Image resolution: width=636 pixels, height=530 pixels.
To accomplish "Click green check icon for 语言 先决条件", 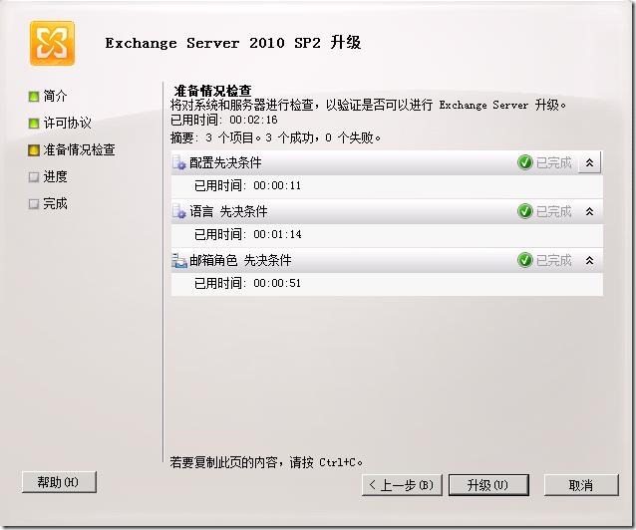I will [525, 211].
